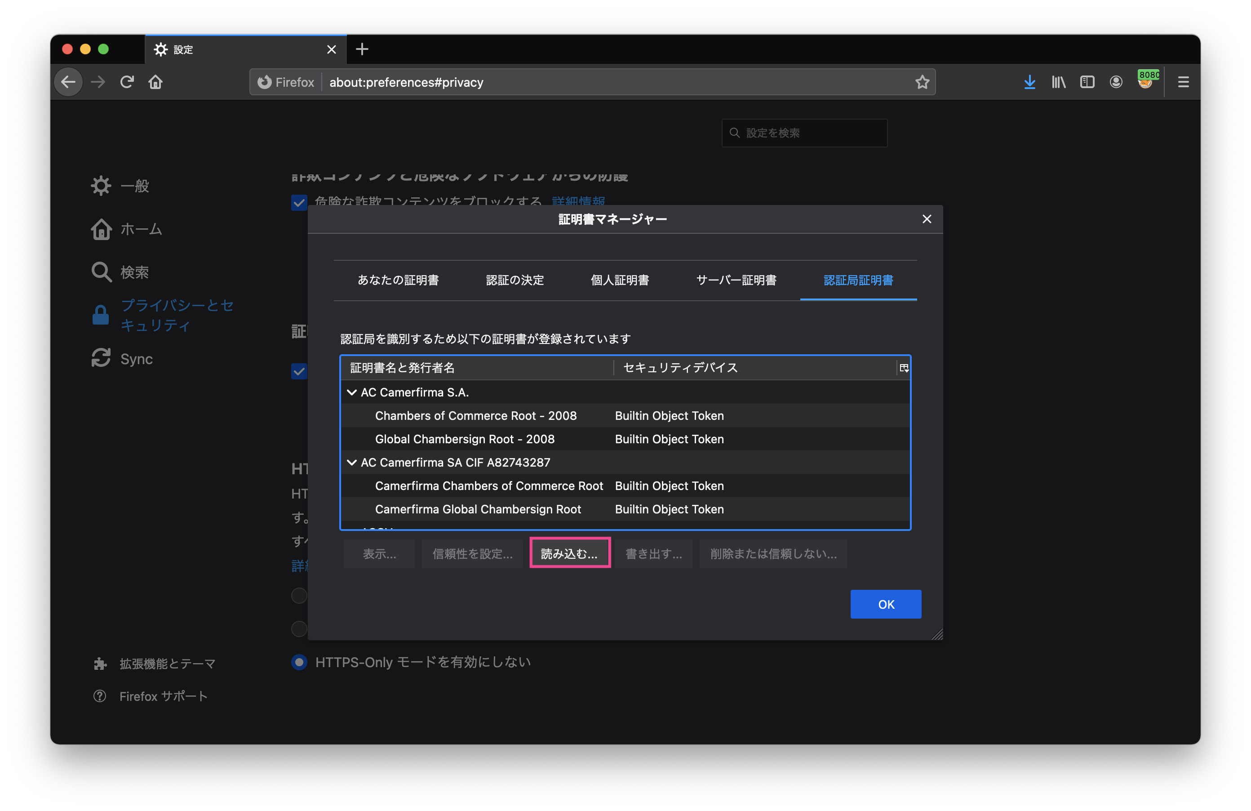
Task: Click Builtin Object Token for Global Chambersign 2008
Action: tap(669, 439)
